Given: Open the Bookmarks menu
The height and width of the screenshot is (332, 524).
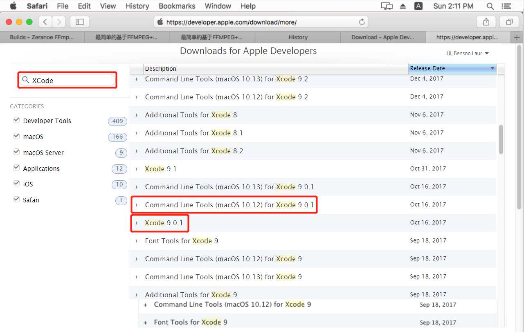Looking at the screenshot, I should pyautogui.click(x=177, y=6).
